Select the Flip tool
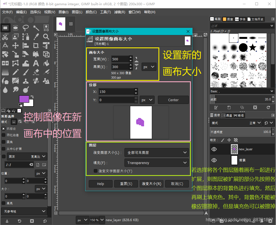Screen dimensions: 276x225 click(x=5, y=63)
